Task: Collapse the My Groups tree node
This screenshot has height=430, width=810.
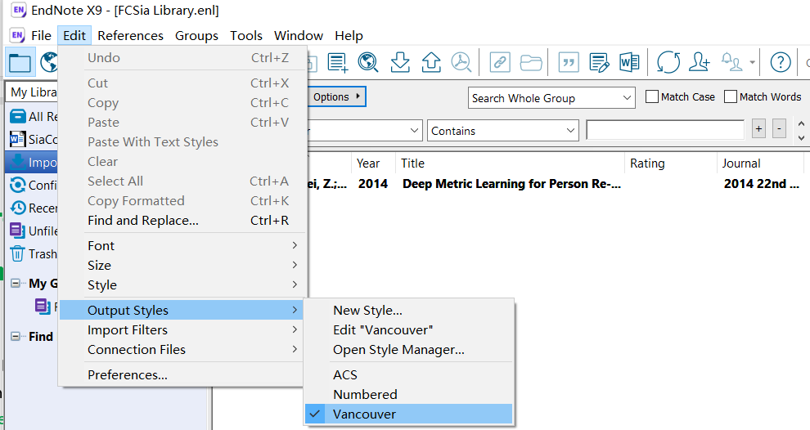Action: (16, 283)
